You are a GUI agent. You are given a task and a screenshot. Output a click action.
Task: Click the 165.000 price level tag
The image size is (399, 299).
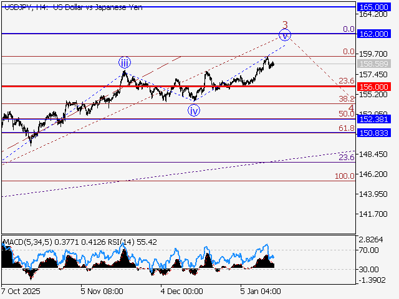click(x=373, y=6)
